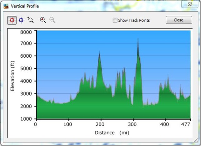Click the grayed zoom out magnifier

click(x=52, y=20)
